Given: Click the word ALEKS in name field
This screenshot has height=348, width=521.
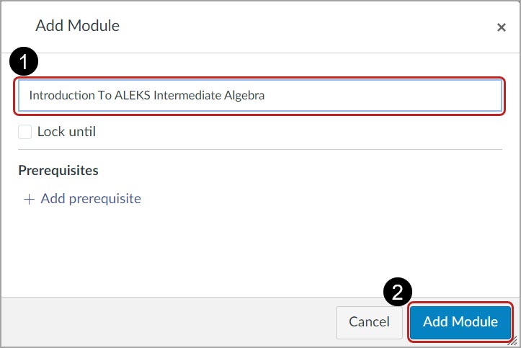Looking at the screenshot, I should point(133,95).
